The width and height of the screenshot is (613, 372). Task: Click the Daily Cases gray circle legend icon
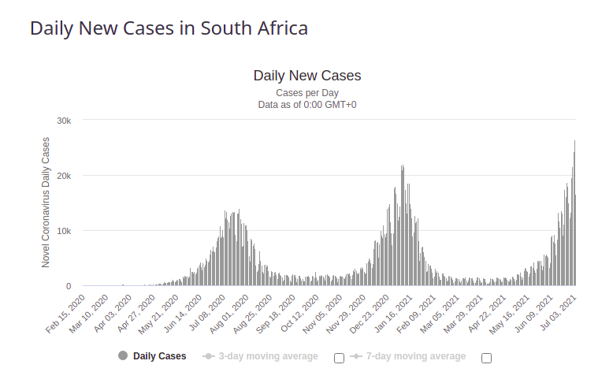tap(123, 356)
